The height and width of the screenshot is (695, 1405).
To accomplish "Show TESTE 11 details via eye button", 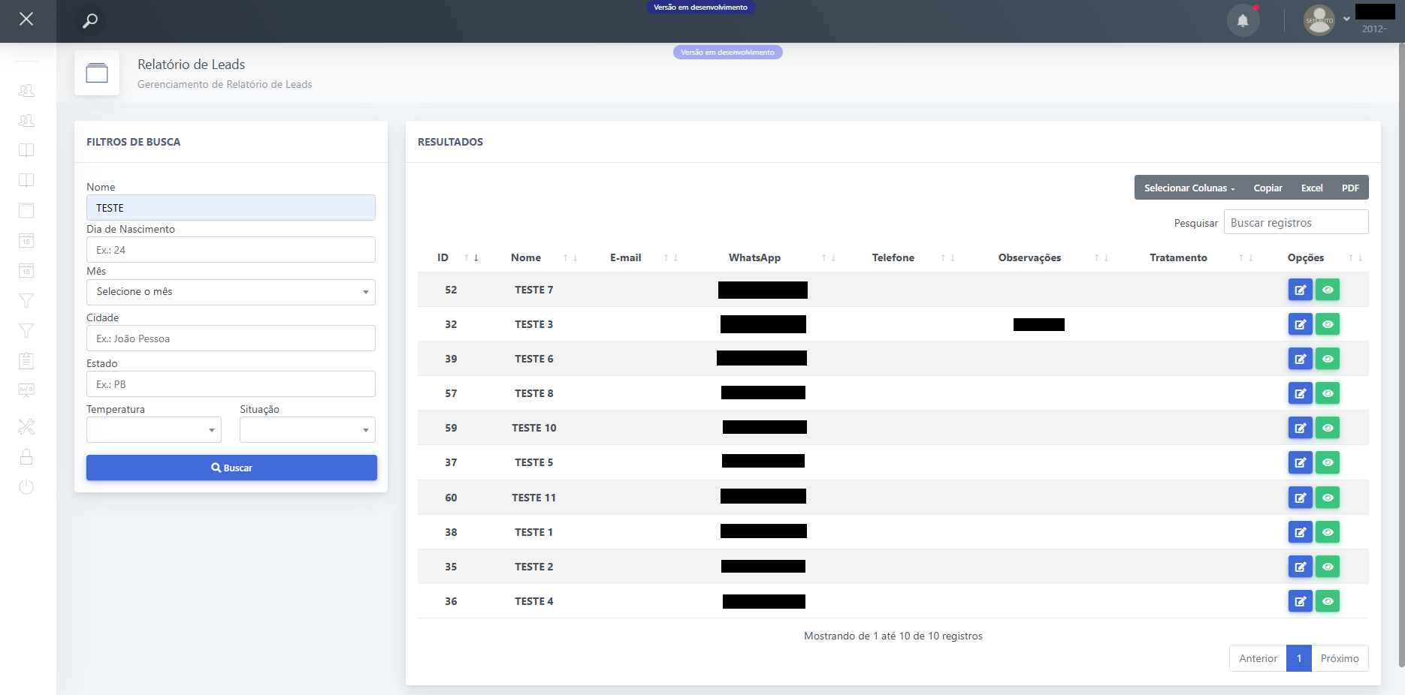I will (x=1328, y=498).
